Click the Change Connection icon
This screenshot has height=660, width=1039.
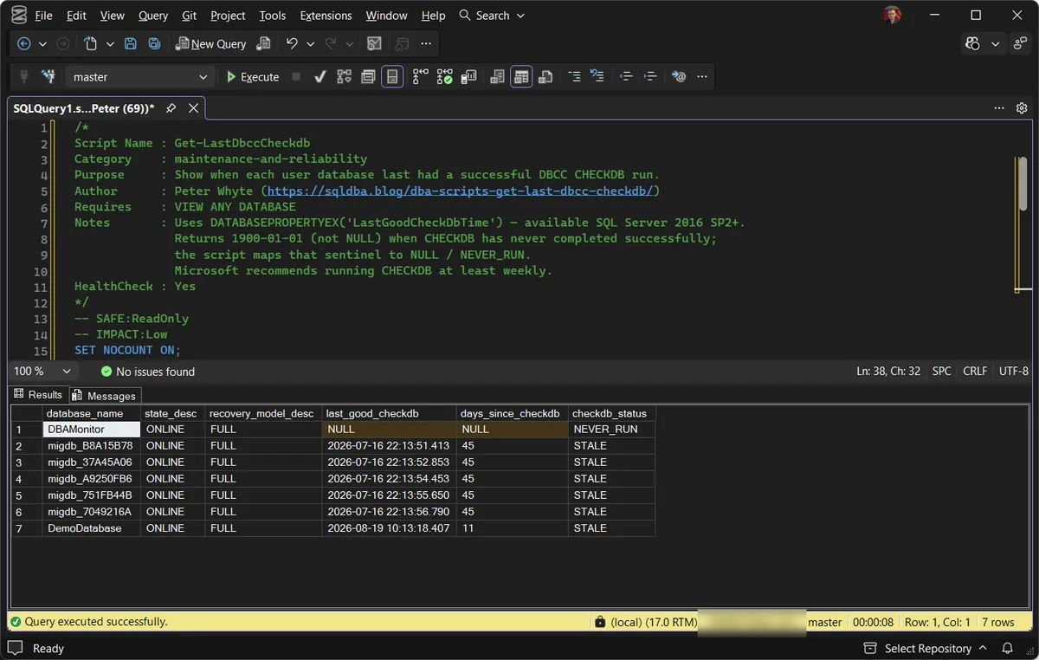click(48, 76)
